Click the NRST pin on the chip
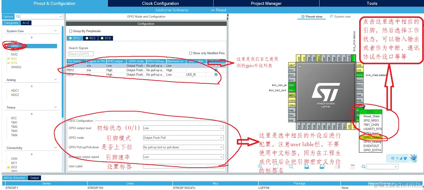The height and width of the screenshot is (190, 424). pos(292,95)
